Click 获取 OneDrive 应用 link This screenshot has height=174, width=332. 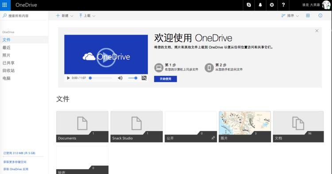tap(16, 169)
